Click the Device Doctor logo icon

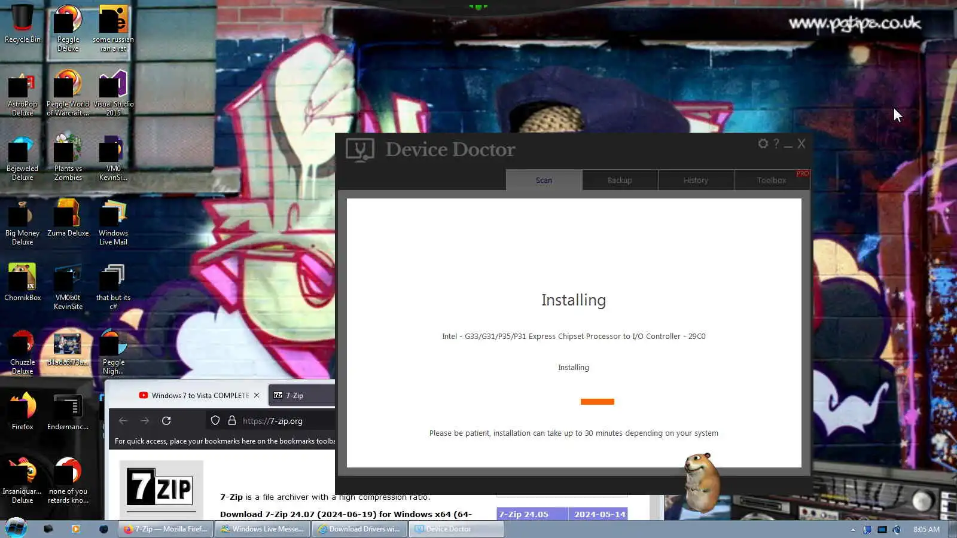(360, 150)
